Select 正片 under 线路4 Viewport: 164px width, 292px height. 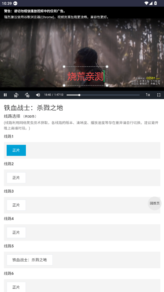[x=16, y=232]
